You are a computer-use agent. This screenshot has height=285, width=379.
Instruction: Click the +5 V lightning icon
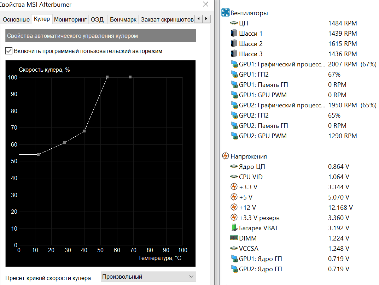234,197
